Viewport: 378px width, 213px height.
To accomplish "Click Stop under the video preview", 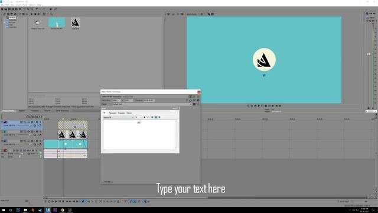I will pyautogui.click(x=266, y=106).
